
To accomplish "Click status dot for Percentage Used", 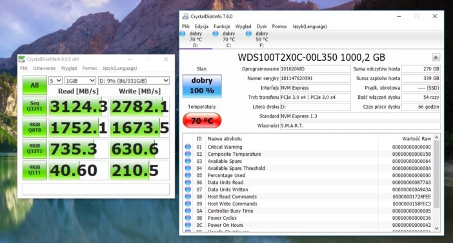I will (x=188, y=175).
